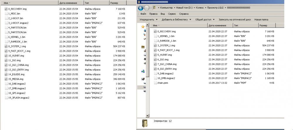Click navigation pane scrollbar down arrow

click(147, 116)
